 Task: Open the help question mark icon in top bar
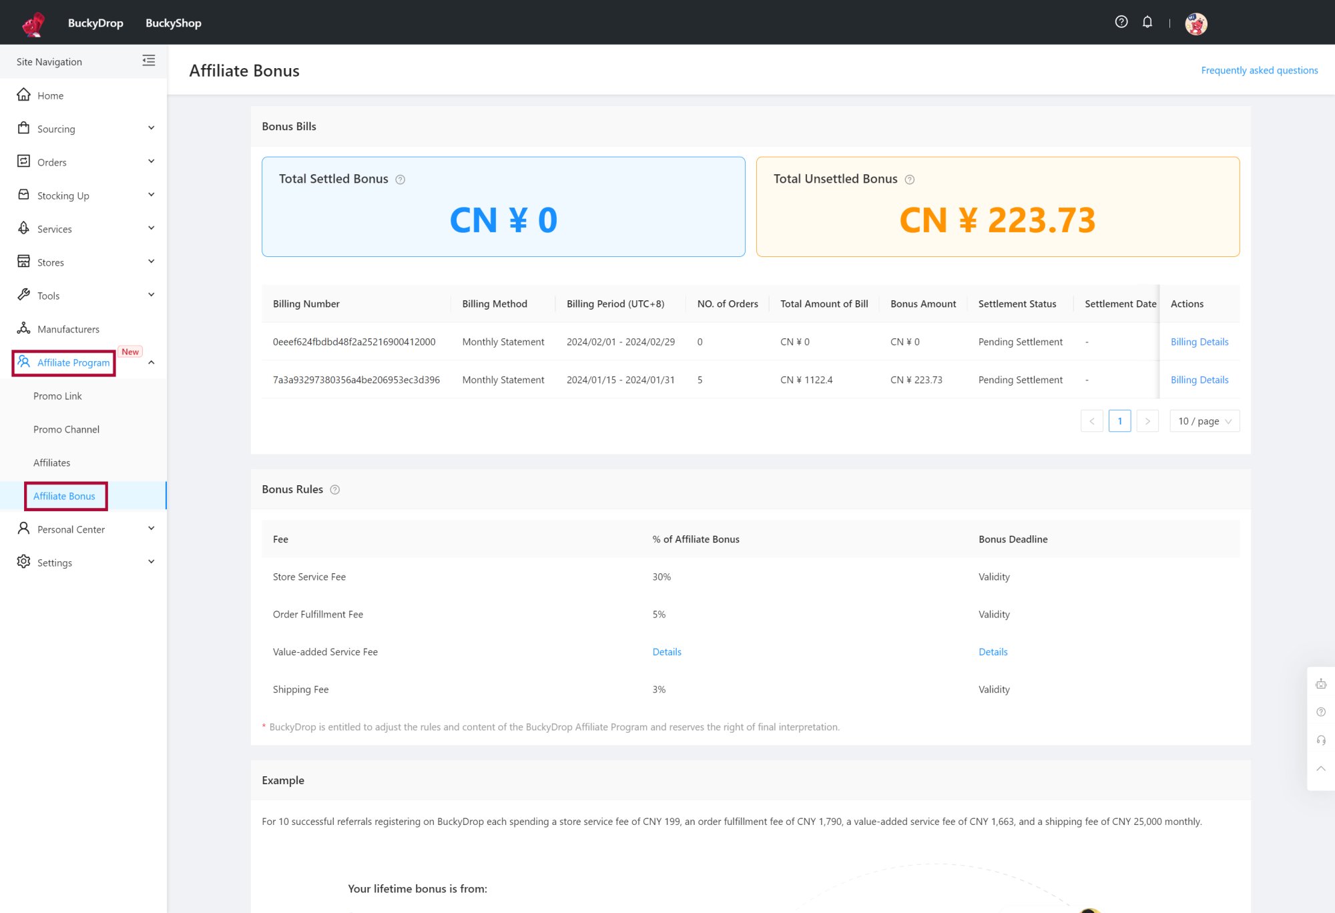(x=1121, y=22)
